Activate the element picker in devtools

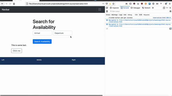(x=107, y=8)
